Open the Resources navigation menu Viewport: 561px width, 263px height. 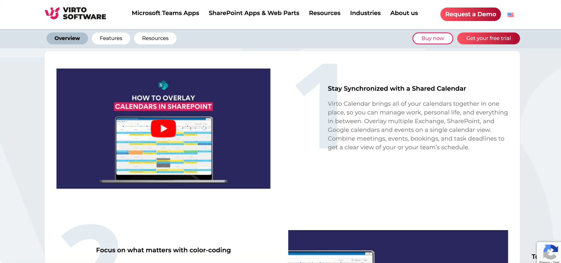(x=325, y=13)
